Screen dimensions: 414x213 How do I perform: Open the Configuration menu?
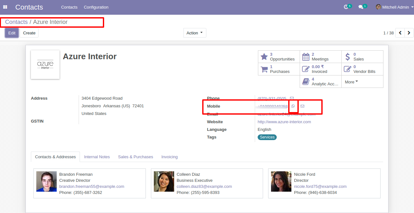(96, 7)
